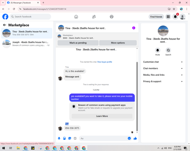
Task: Choose a GIF with the GIF icon
Action: point(75,139)
